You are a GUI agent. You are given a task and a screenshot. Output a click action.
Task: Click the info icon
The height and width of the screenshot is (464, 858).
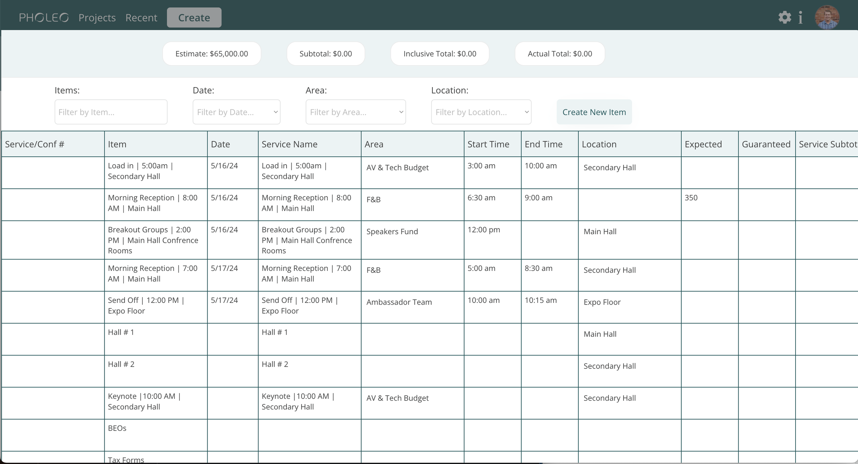coord(800,17)
